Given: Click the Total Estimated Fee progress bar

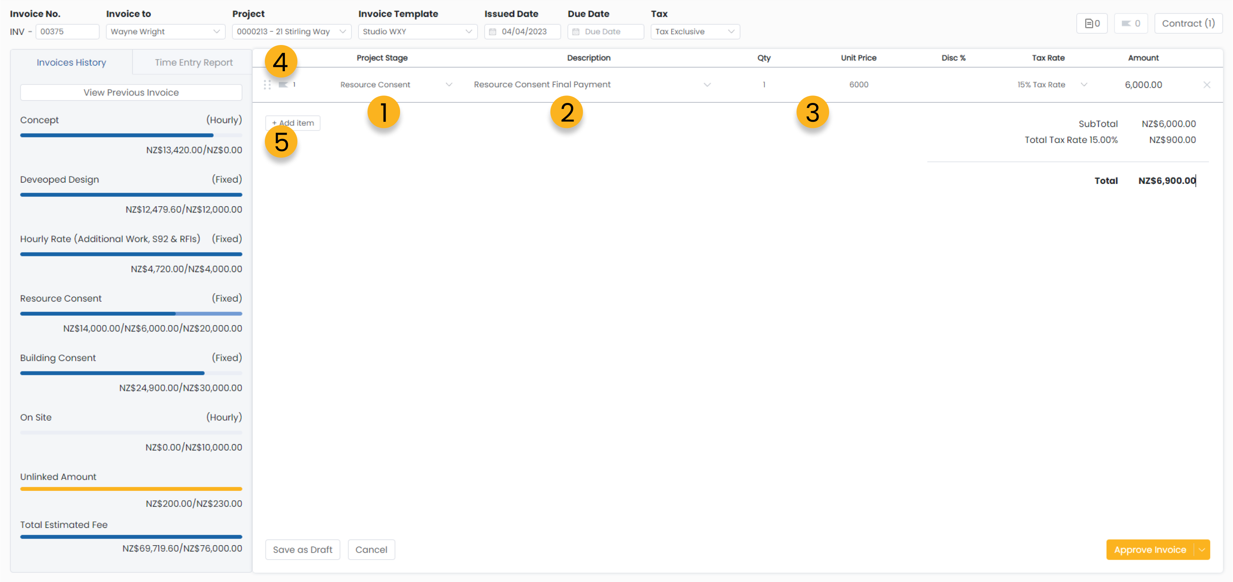Looking at the screenshot, I should [x=131, y=537].
